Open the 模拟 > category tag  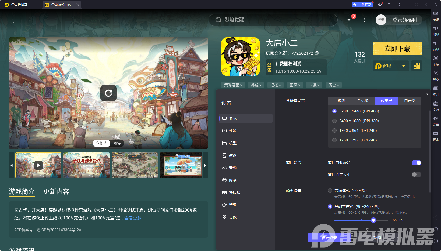point(276,85)
